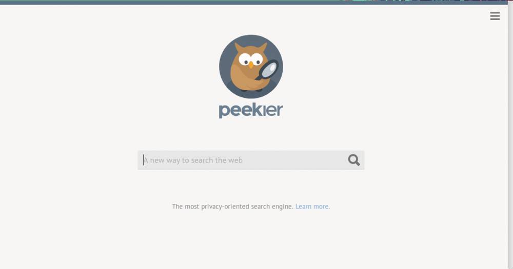Screen dimensions: 513x269
Task: Click the blank space after placeholder text
Action: pos(294,160)
